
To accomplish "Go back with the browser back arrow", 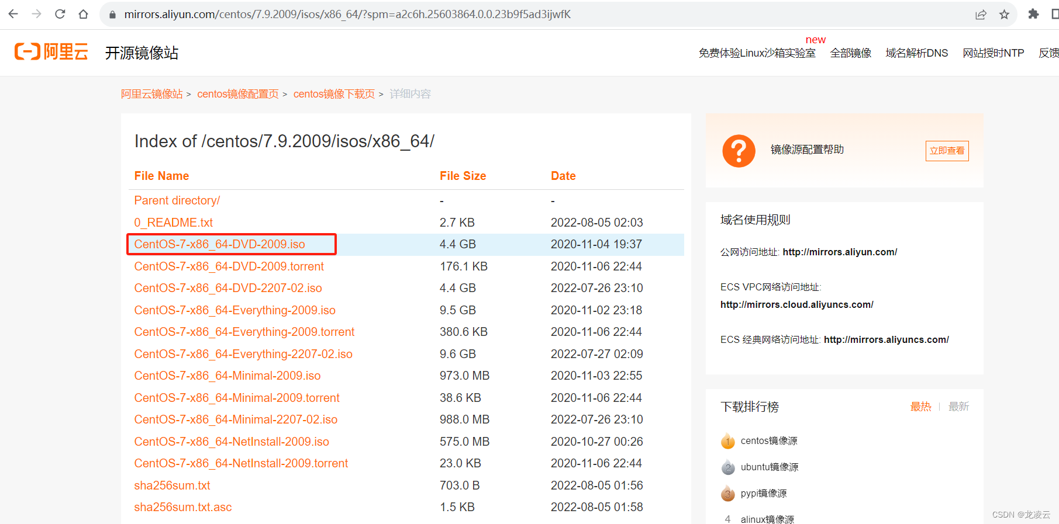I will 13,14.
